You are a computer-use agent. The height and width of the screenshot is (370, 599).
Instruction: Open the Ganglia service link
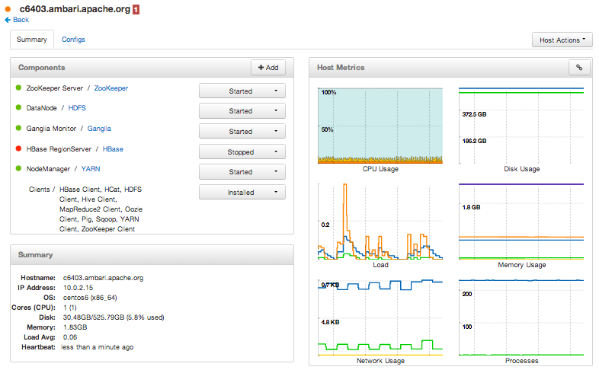[99, 129]
